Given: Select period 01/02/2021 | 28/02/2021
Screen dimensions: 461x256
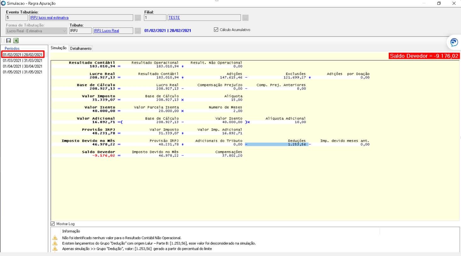Looking at the screenshot, I should 23,55.
